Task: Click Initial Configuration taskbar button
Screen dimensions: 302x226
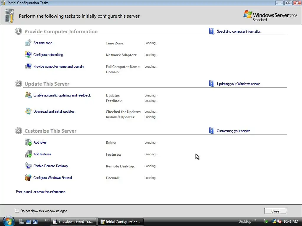Action: click(121, 222)
